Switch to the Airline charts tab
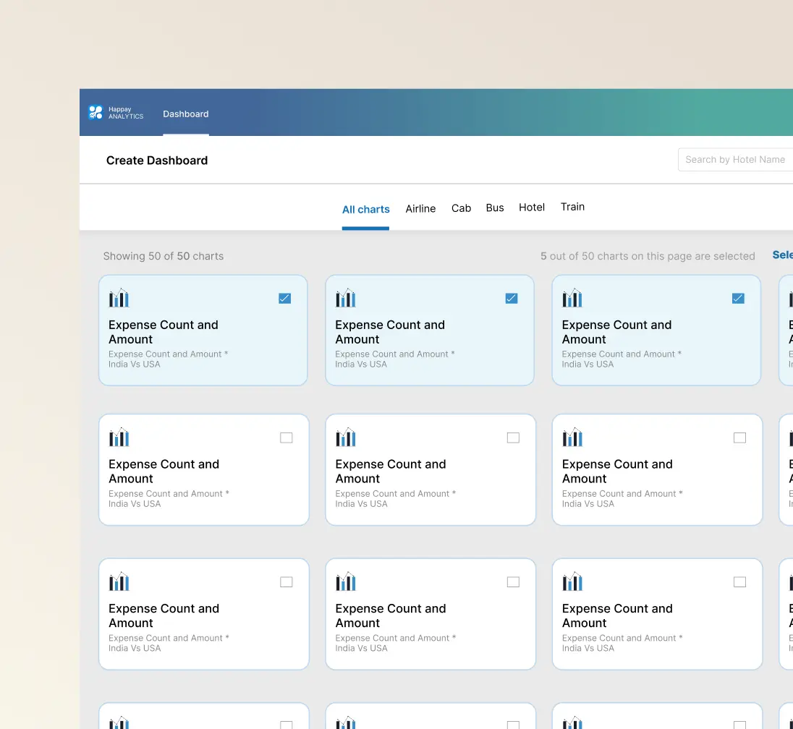This screenshot has width=793, height=729. pos(420,208)
